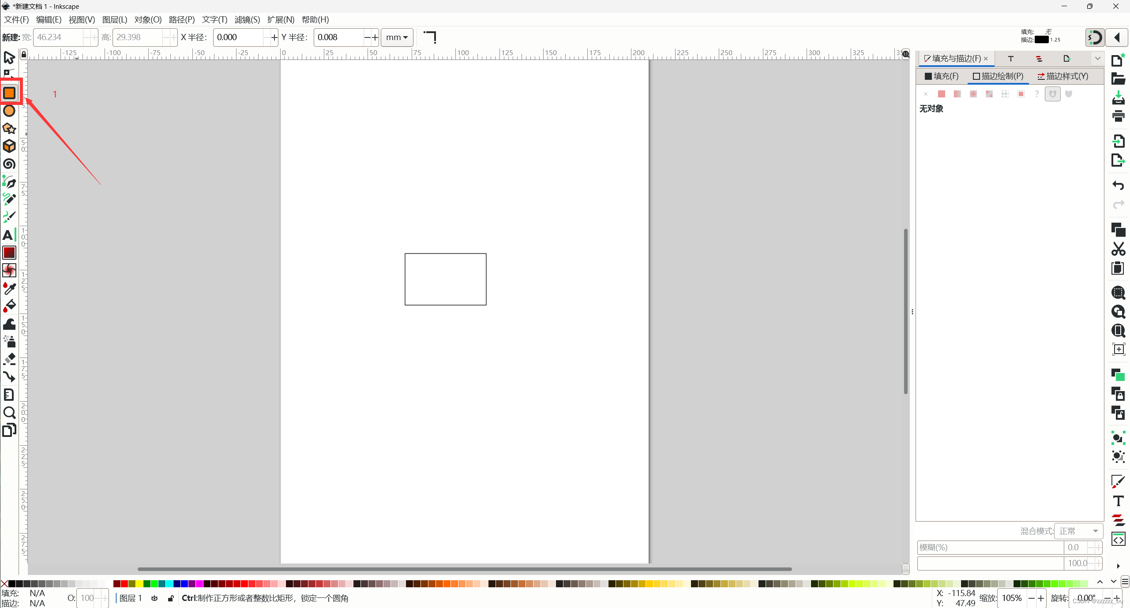Select the Zoom magnifier tool

click(x=9, y=413)
